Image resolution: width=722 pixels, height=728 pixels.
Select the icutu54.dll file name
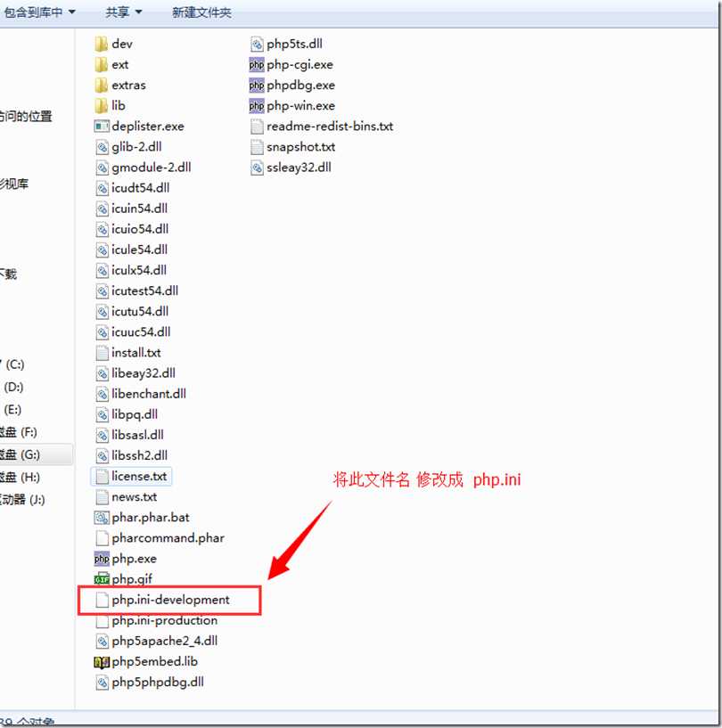coord(140,312)
